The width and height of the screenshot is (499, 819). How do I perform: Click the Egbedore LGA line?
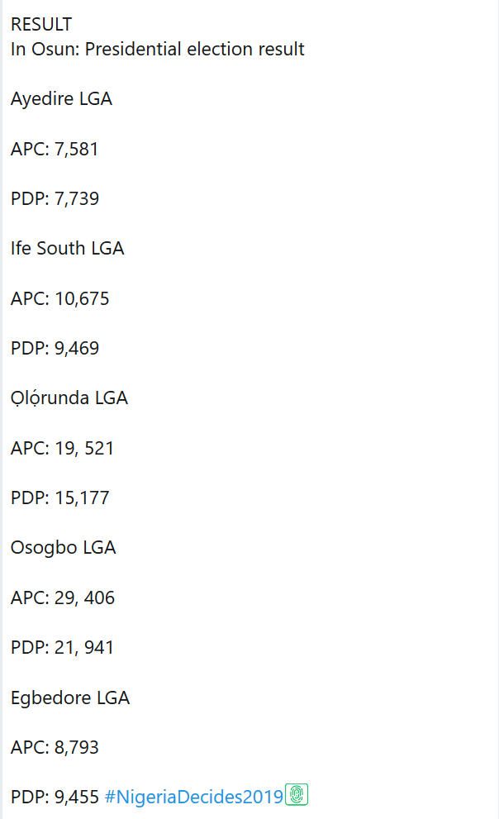tap(70, 698)
